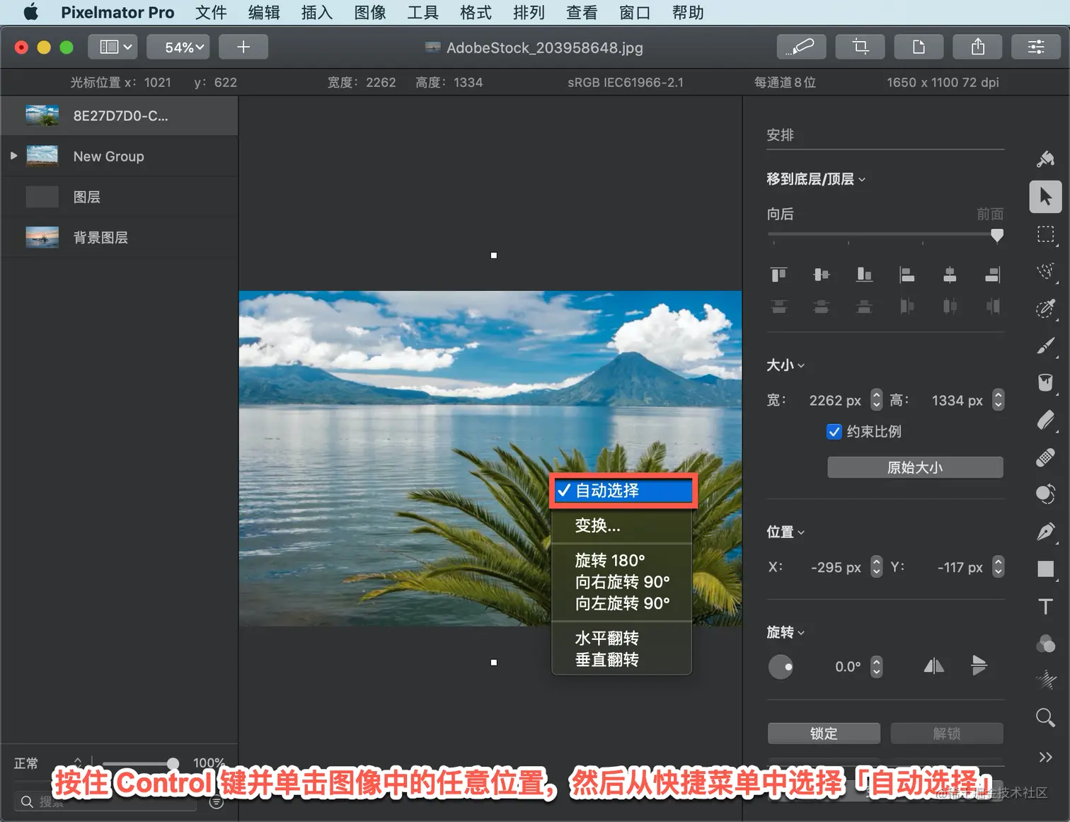Expand the New Group layer group

click(13, 156)
